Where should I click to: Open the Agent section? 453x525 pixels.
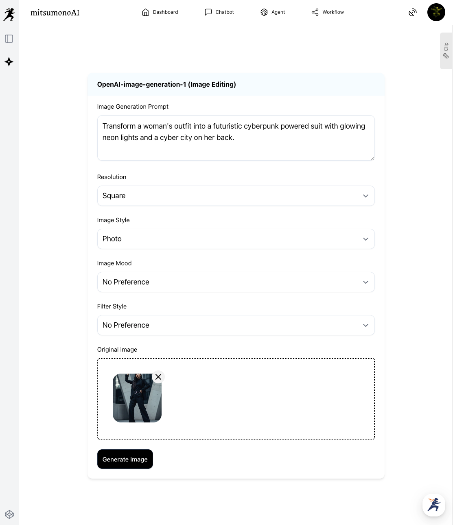coord(273,12)
